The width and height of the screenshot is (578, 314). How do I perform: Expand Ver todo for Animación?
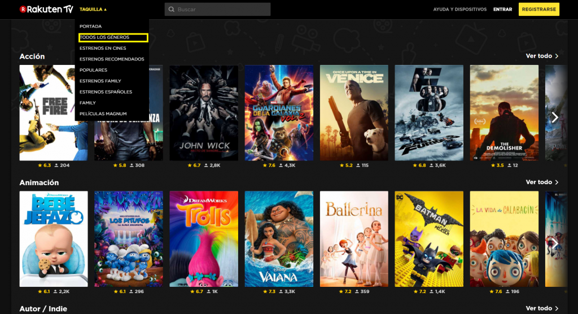tap(542, 182)
